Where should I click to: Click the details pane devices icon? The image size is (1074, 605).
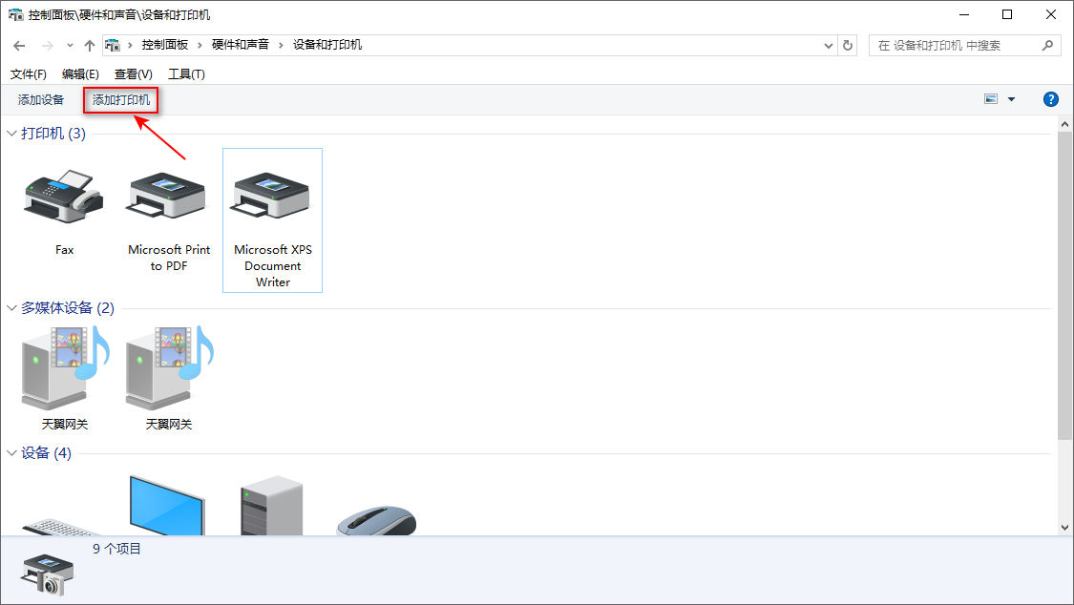point(47,574)
